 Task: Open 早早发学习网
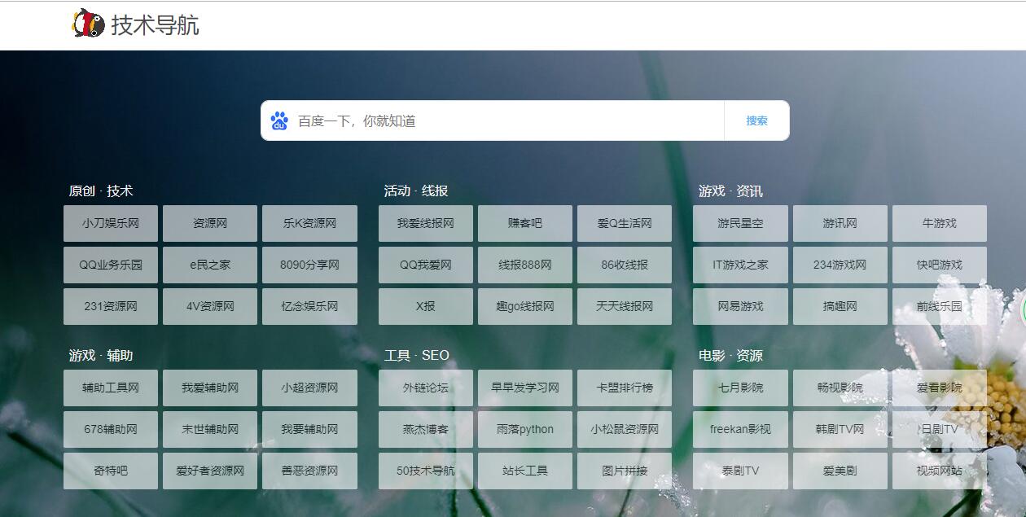(525, 388)
